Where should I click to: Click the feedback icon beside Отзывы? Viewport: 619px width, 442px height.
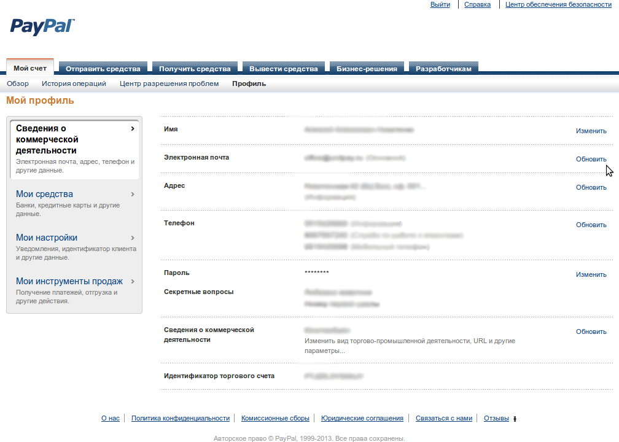[x=515, y=419]
